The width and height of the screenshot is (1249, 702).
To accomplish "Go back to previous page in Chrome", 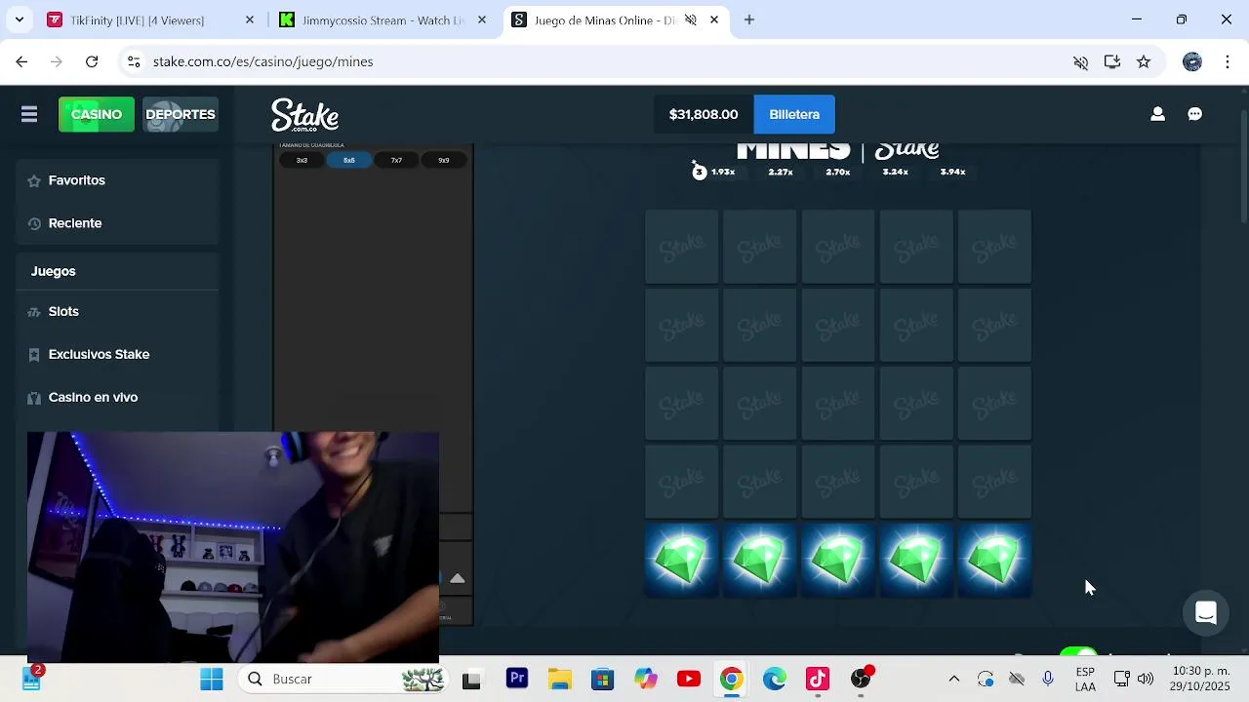I will [x=21, y=61].
